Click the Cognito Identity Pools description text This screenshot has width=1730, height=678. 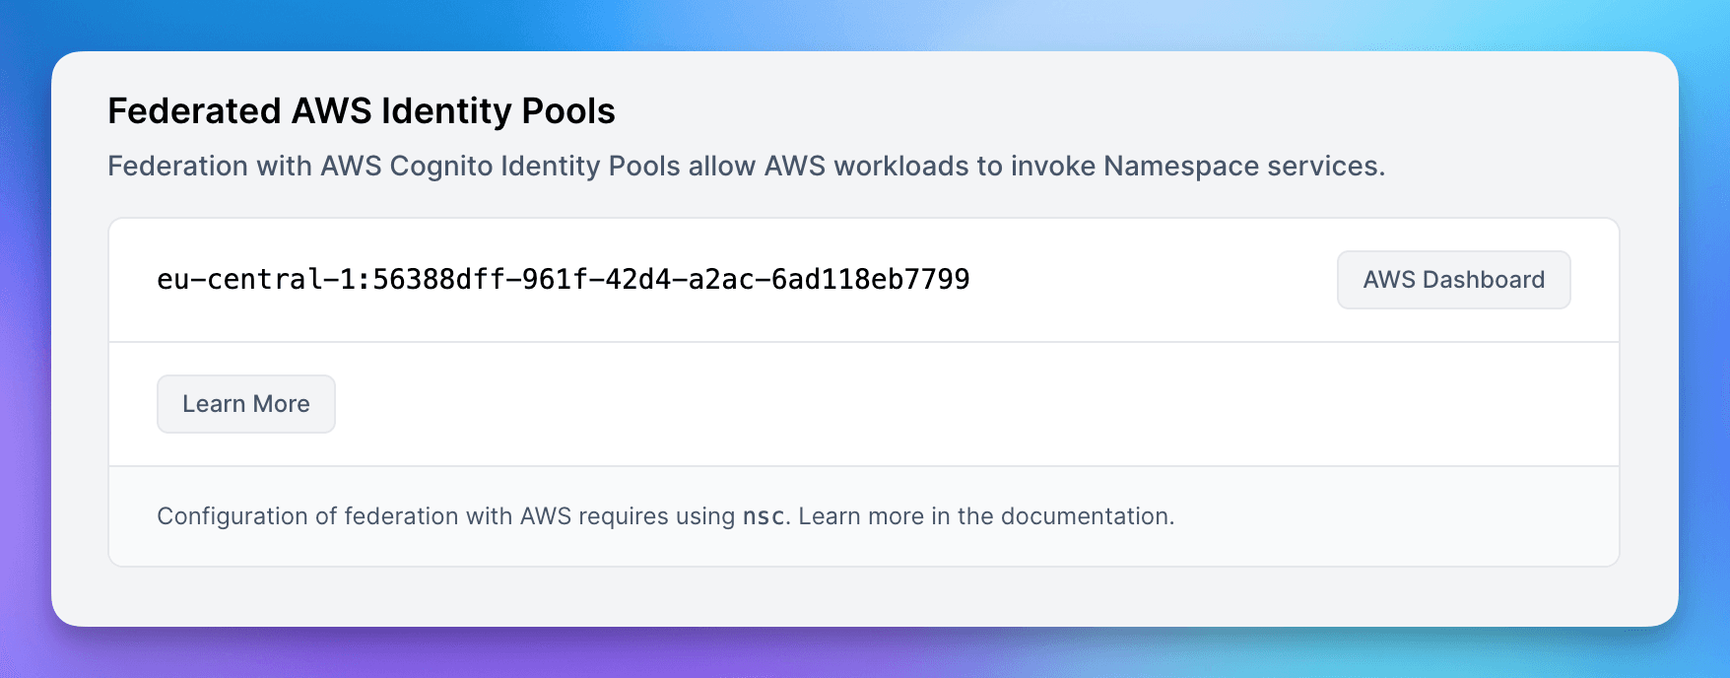pyautogui.click(x=747, y=166)
